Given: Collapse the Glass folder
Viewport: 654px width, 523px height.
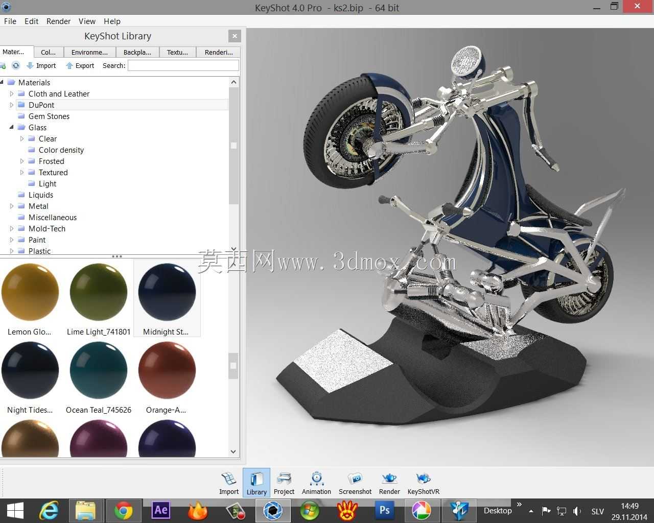Looking at the screenshot, I should click(11, 127).
